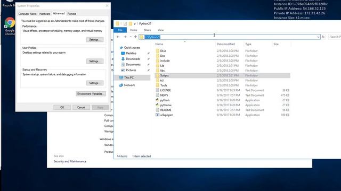Image resolution: width=341 pixels, height=191 pixels.
Task: Select Desktop in navigation pane
Action: point(131,53)
